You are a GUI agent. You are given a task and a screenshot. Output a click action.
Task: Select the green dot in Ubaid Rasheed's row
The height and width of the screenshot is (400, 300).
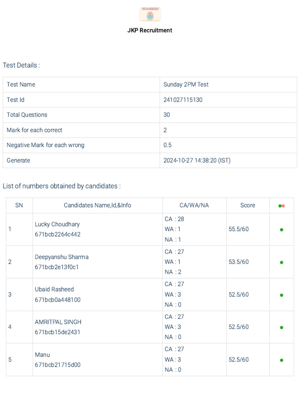pos(282,295)
